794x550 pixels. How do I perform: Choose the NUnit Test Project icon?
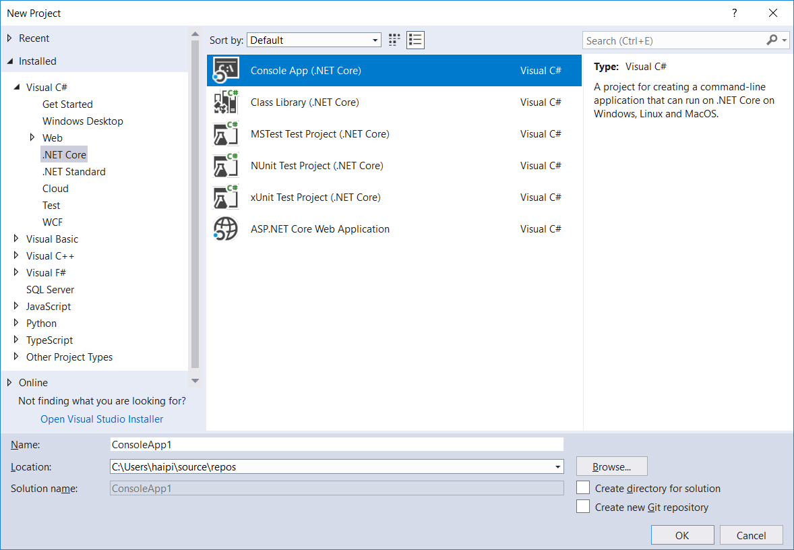click(226, 166)
